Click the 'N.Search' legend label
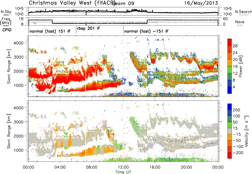The height and width of the screenshot is (174, 252). tap(243, 12)
